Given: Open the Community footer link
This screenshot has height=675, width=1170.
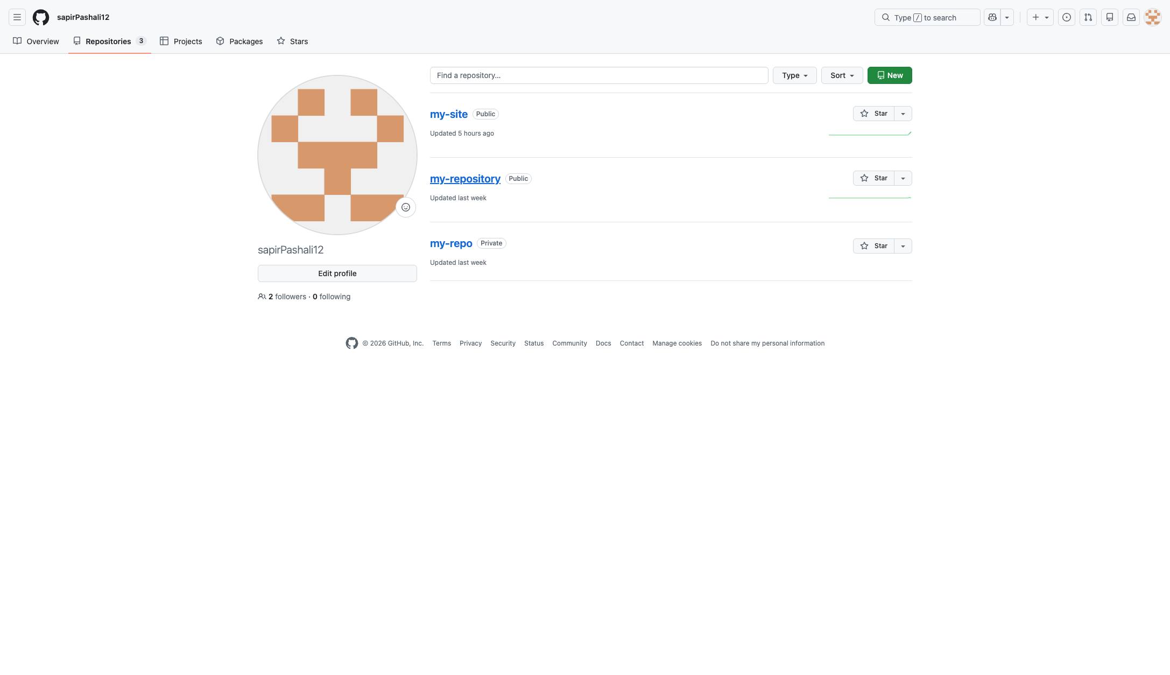Looking at the screenshot, I should 570,343.
